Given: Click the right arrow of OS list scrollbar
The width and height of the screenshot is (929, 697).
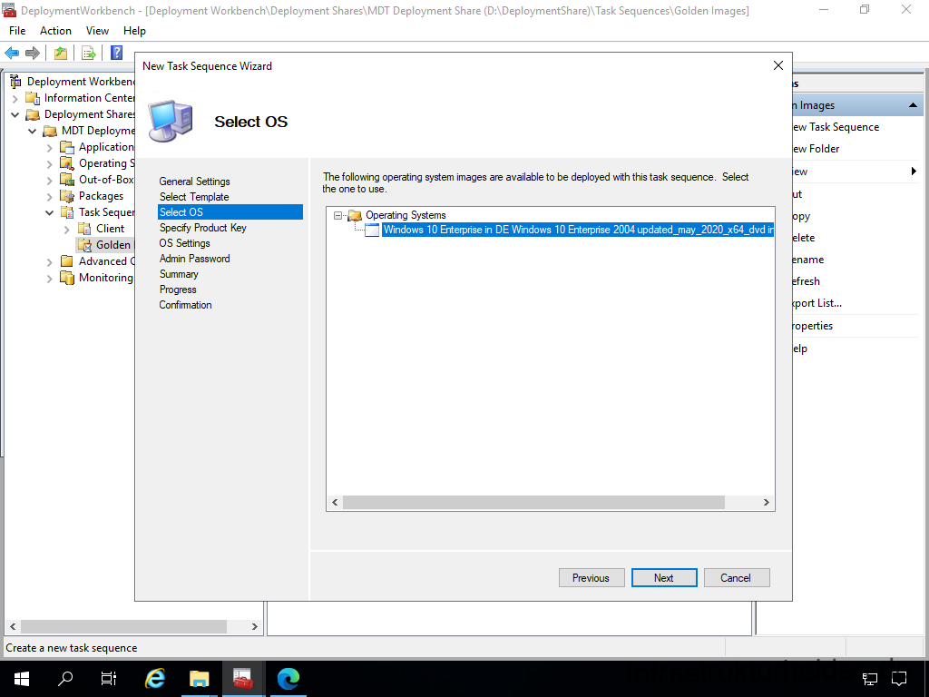Looking at the screenshot, I should [x=766, y=503].
